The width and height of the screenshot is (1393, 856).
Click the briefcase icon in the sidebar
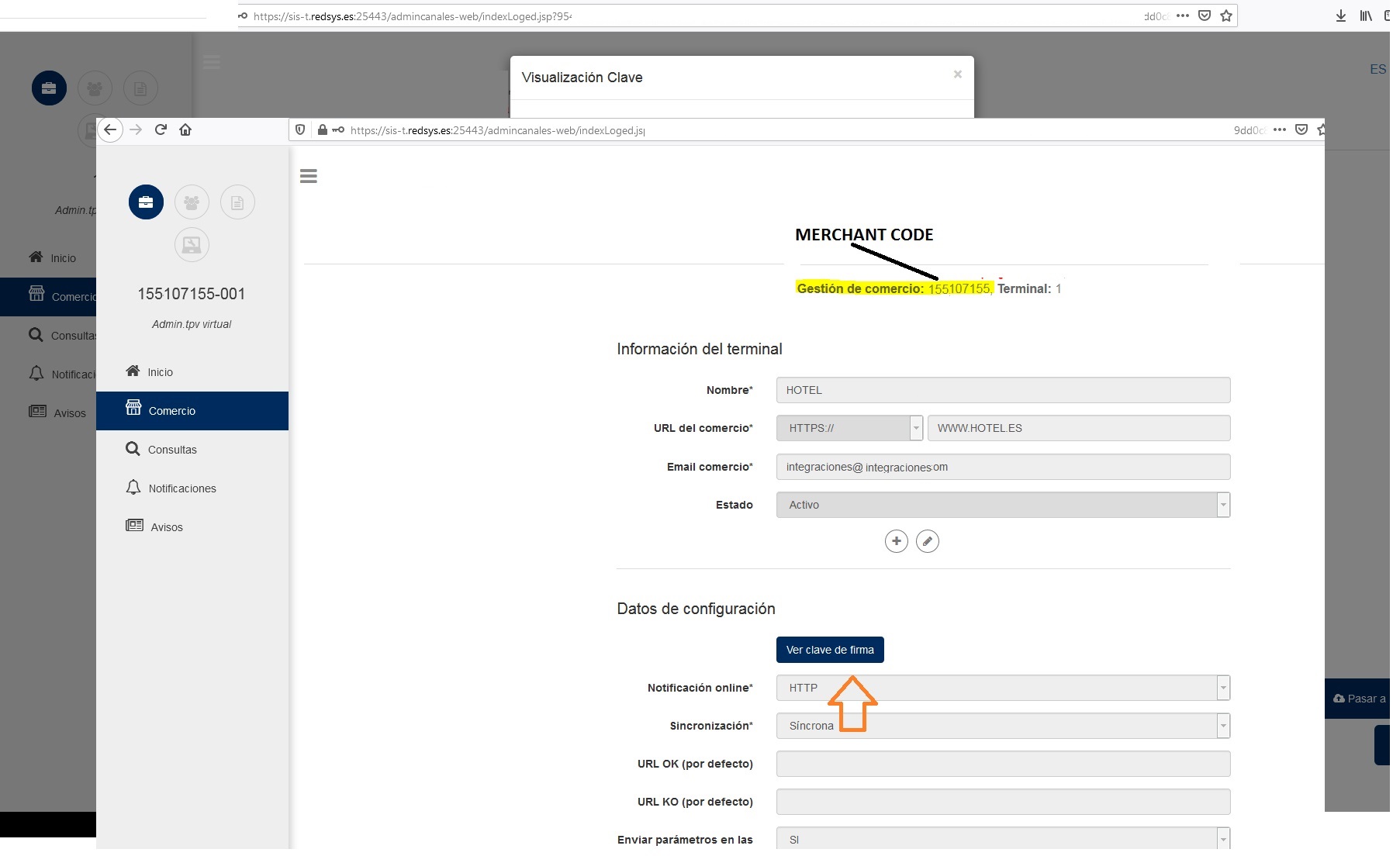(146, 202)
